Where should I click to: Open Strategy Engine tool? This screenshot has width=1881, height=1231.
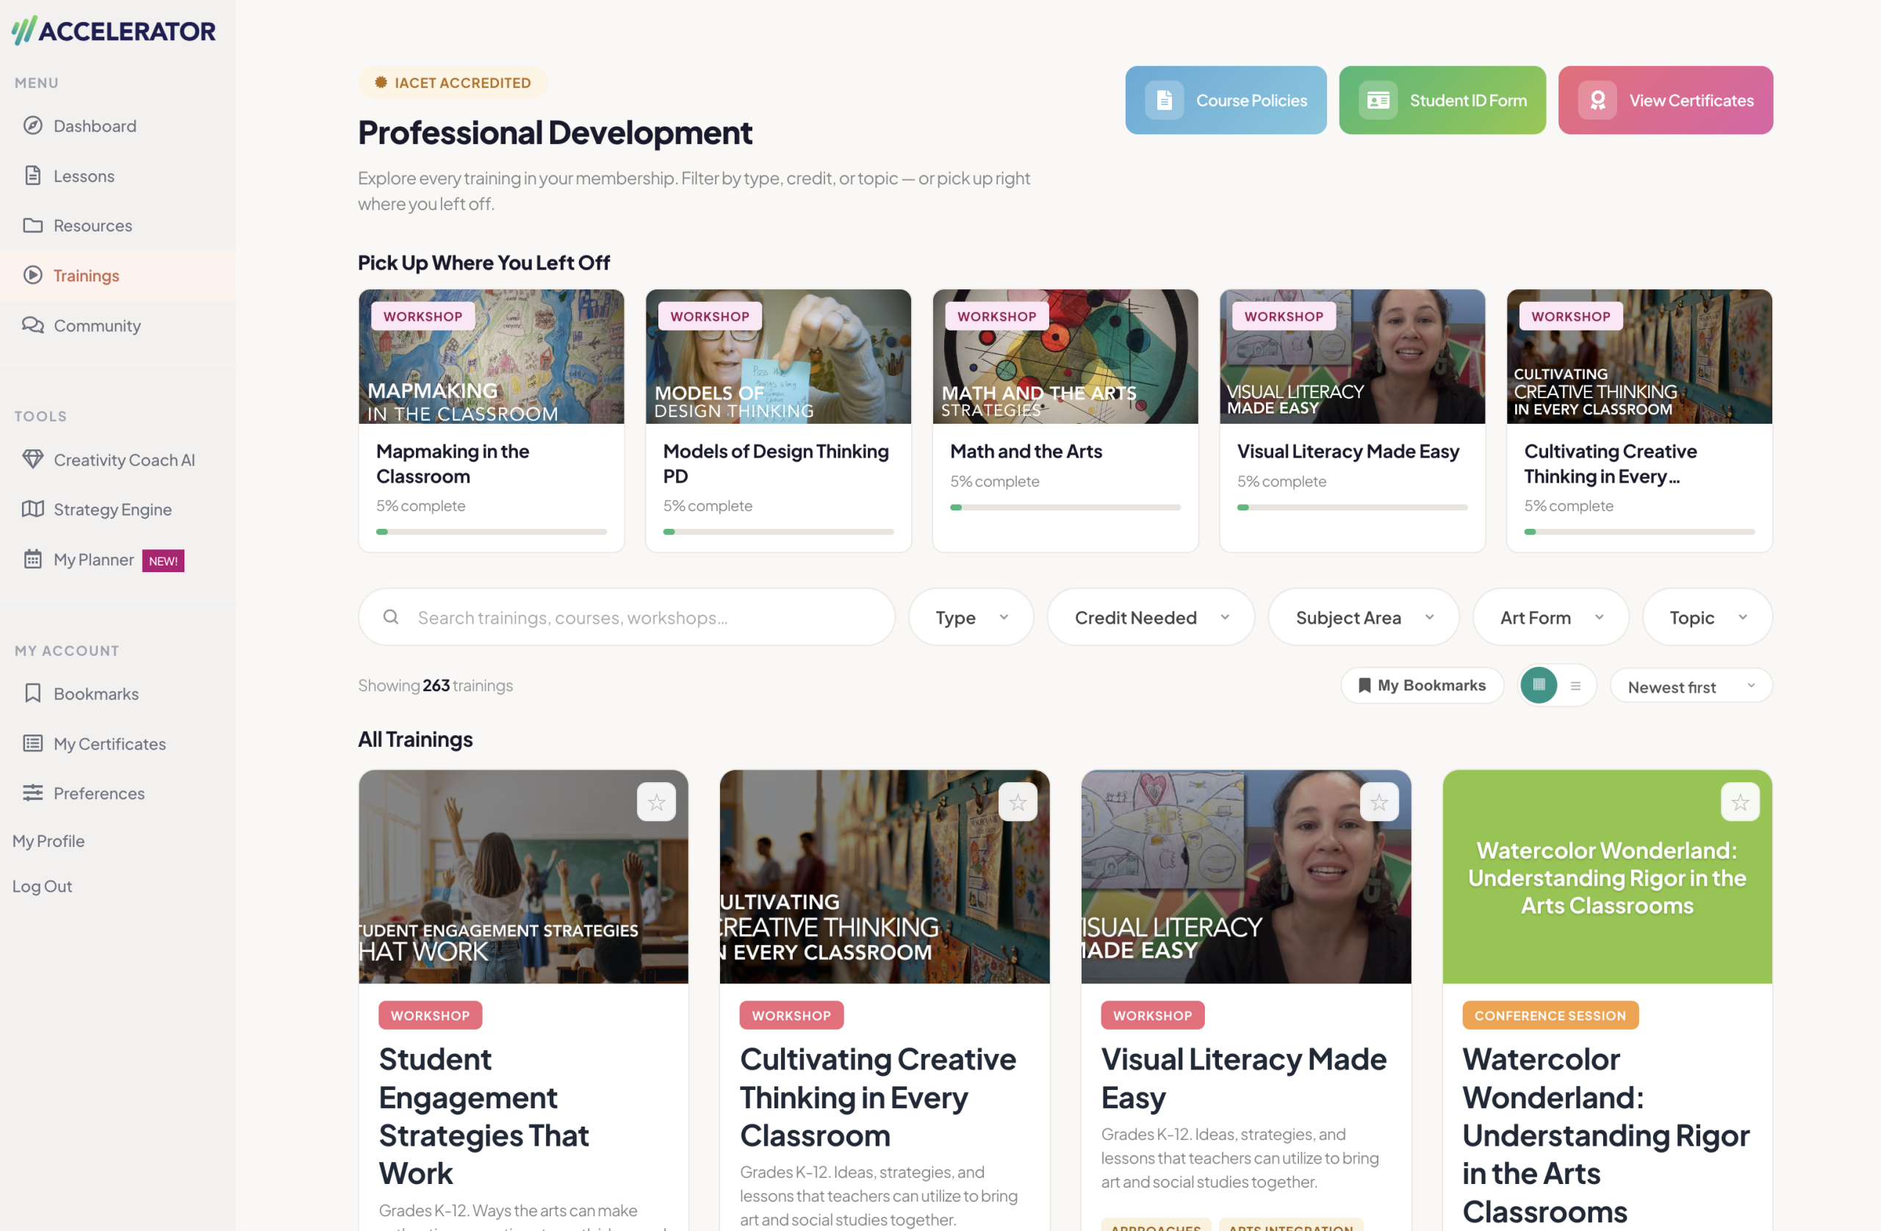point(117,509)
